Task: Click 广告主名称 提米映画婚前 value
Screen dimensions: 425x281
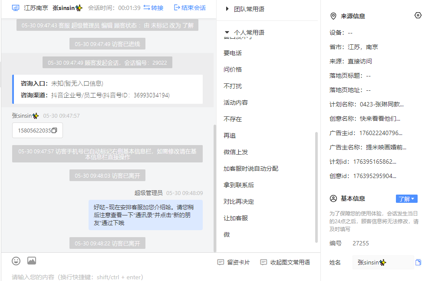Action: (386, 148)
